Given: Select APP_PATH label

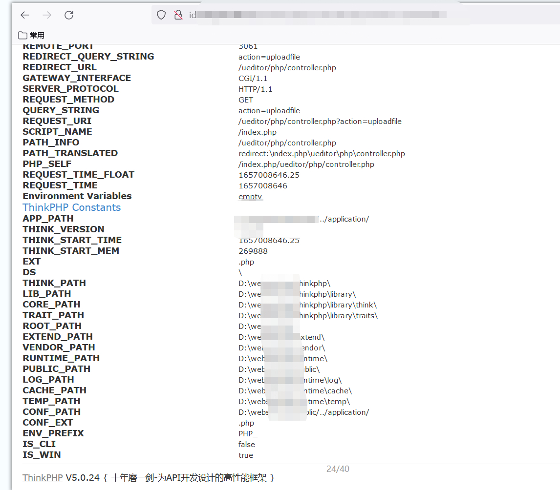Looking at the screenshot, I should coord(48,218).
